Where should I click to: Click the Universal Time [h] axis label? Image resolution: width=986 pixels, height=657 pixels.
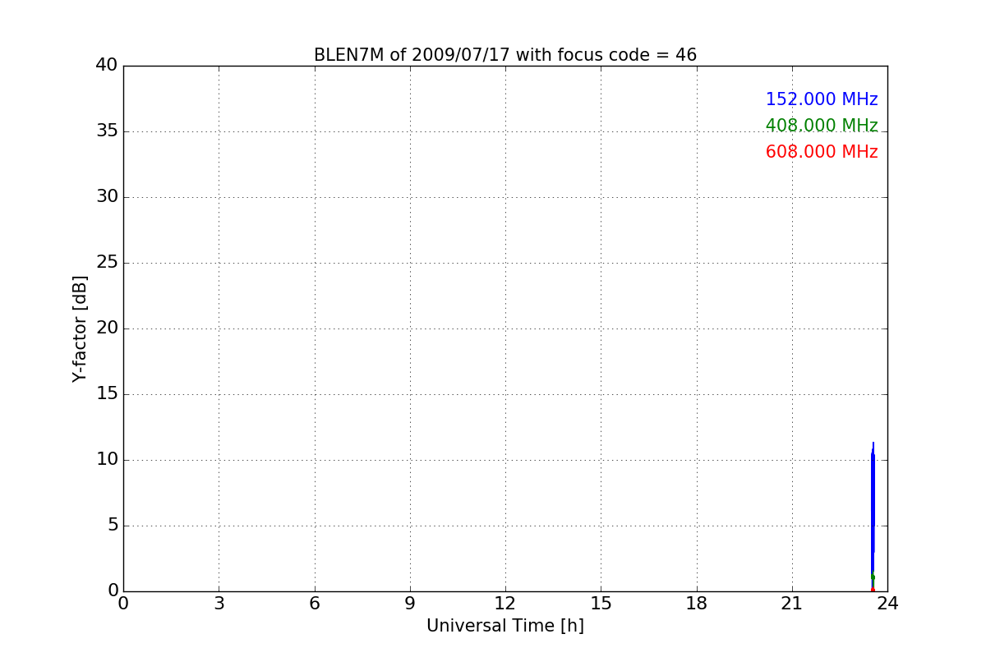pos(505,626)
